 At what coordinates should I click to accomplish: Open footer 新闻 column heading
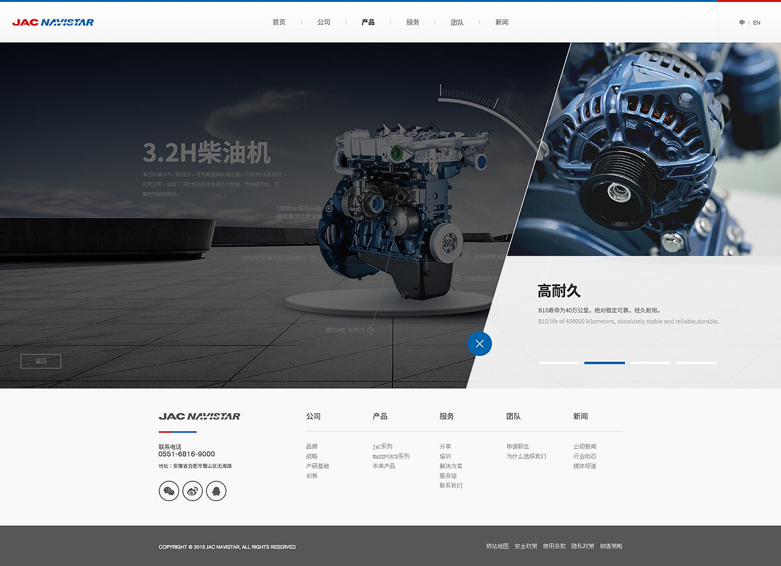click(x=581, y=416)
